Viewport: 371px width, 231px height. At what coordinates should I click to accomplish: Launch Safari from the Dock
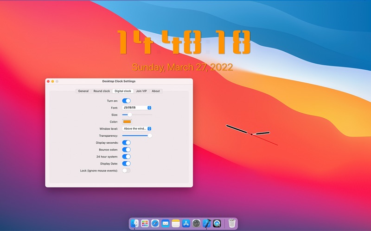click(x=155, y=223)
